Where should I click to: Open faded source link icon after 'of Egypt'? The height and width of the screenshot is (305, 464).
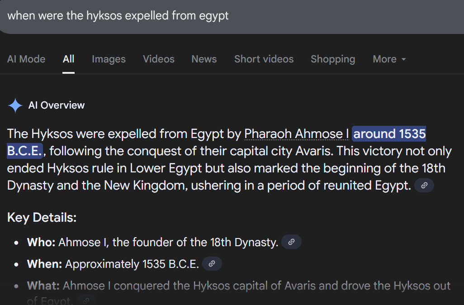tap(86, 300)
